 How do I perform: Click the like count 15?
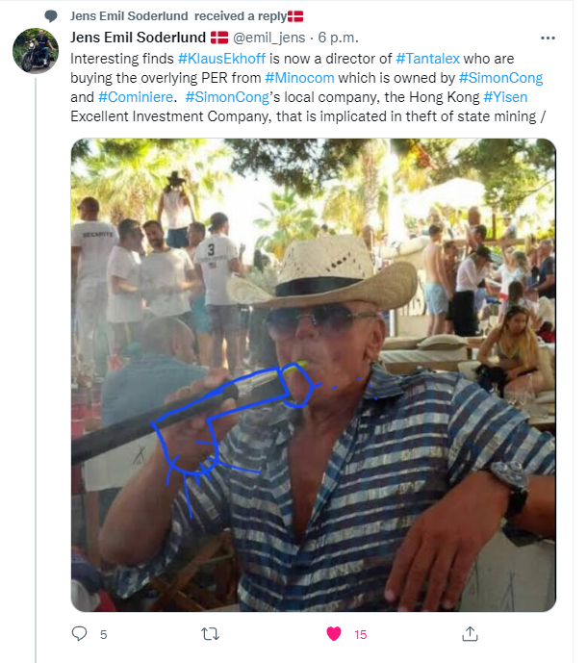pos(361,635)
